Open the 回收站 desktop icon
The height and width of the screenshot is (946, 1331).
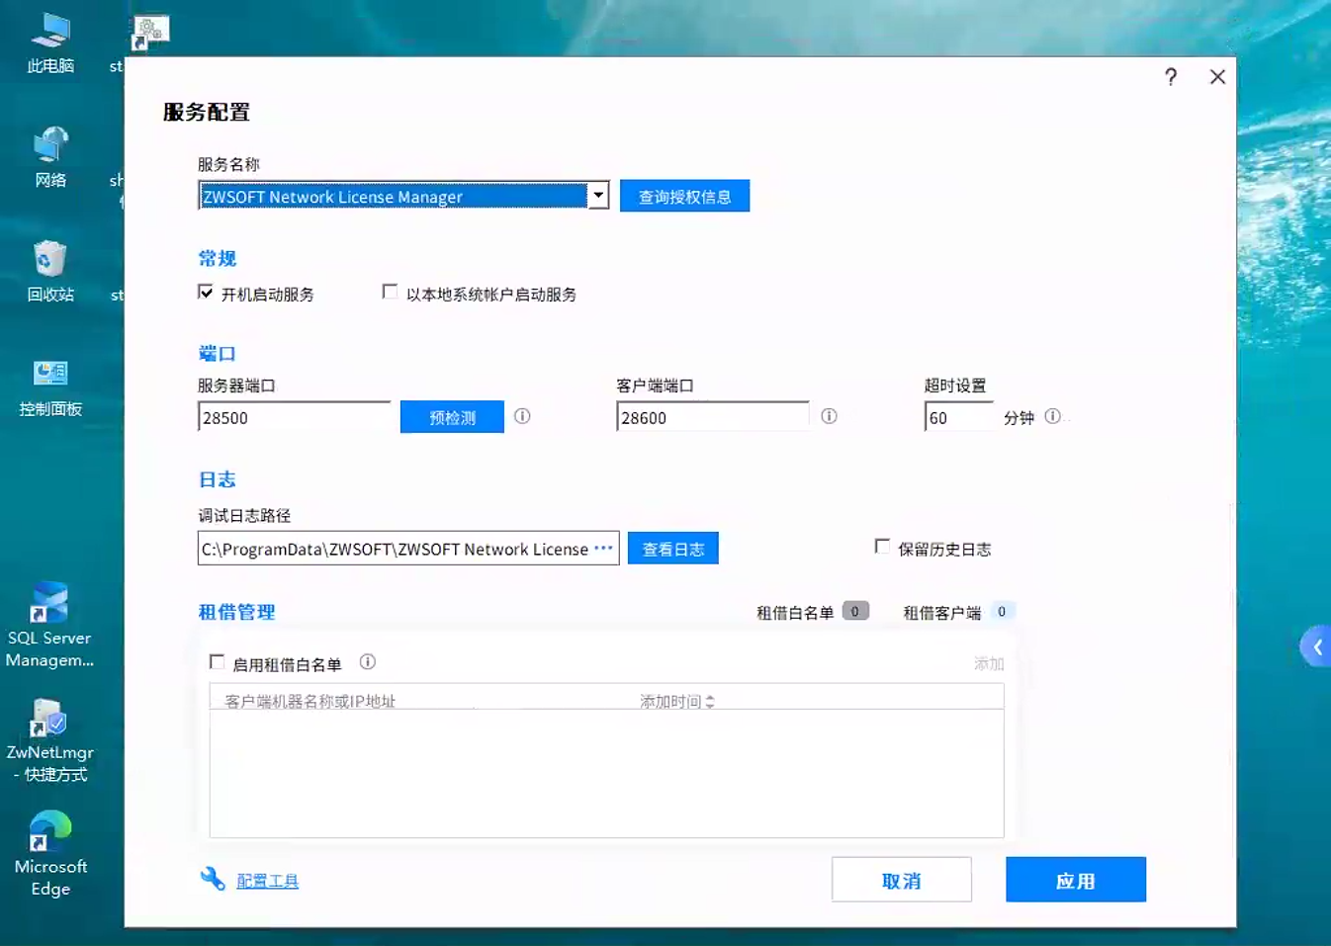pos(50,272)
